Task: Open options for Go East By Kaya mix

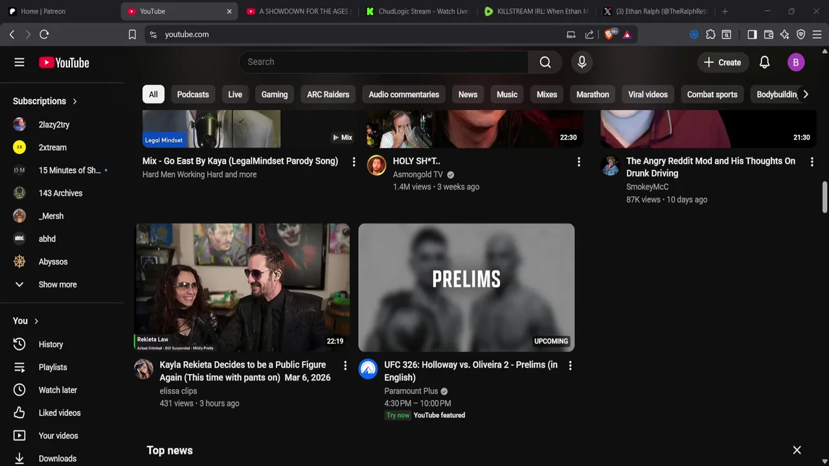Action: [x=354, y=162]
